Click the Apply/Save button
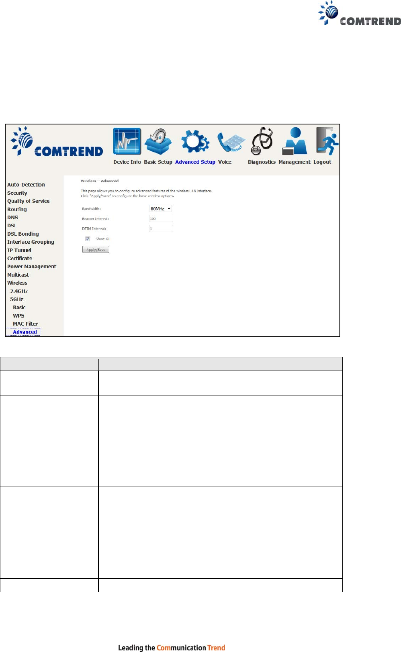This screenshot has width=401, height=652. 96,250
